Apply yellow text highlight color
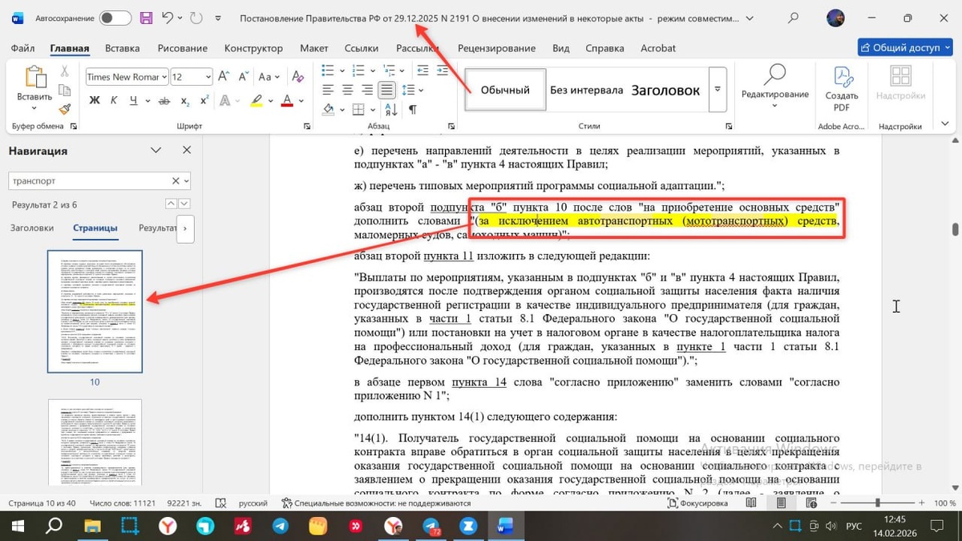The height and width of the screenshot is (541, 962). pyautogui.click(x=257, y=101)
